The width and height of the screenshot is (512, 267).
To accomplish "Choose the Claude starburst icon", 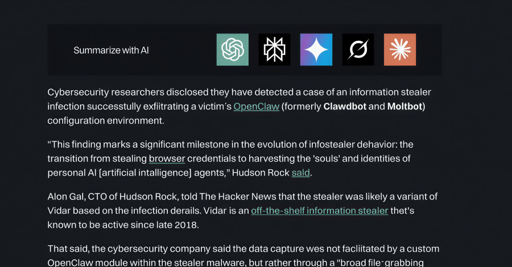I will point(400,49).
